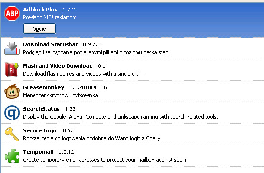The image size is (264, 173).
Task: Click the Adblock Plus ABP stop-sign icon
Action: click(12, 13)
